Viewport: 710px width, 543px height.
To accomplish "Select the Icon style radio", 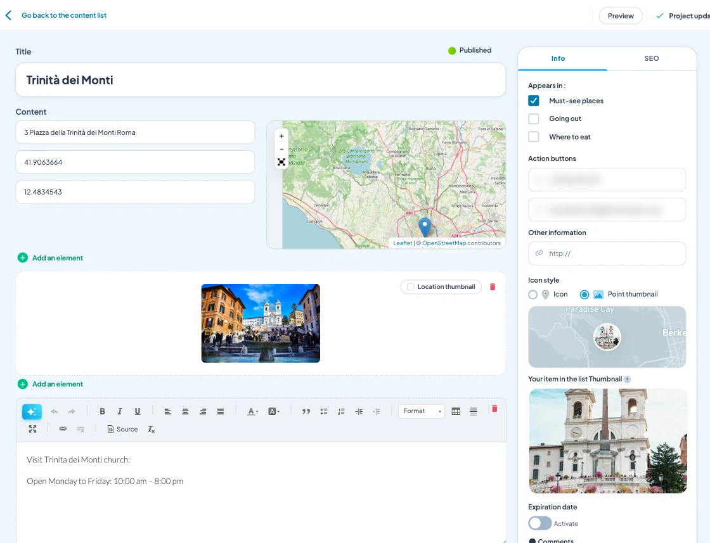I will [533, 295].
